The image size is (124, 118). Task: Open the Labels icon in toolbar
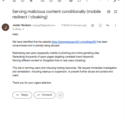pyautogui.click(x=79, y=1)
